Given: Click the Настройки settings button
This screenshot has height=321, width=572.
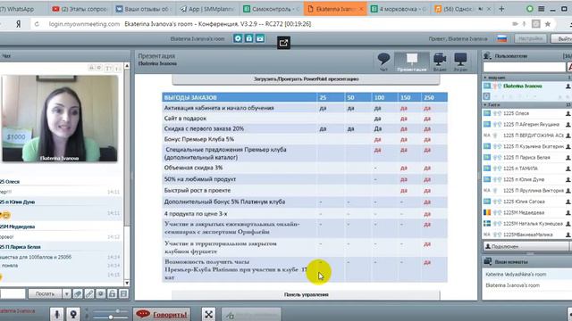Looking at the screenshot, I should point(531,38).
